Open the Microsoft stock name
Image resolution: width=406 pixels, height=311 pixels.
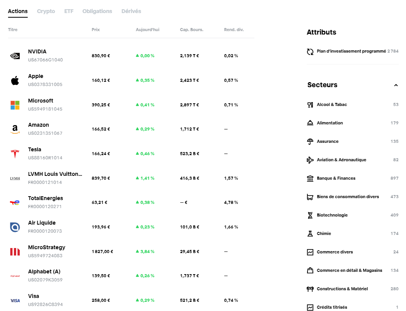41,101
